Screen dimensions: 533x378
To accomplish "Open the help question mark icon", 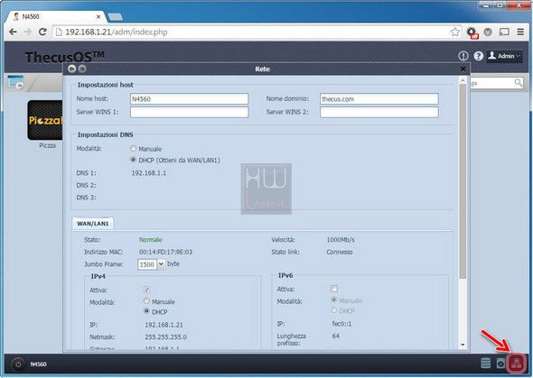I will [478, 56].
